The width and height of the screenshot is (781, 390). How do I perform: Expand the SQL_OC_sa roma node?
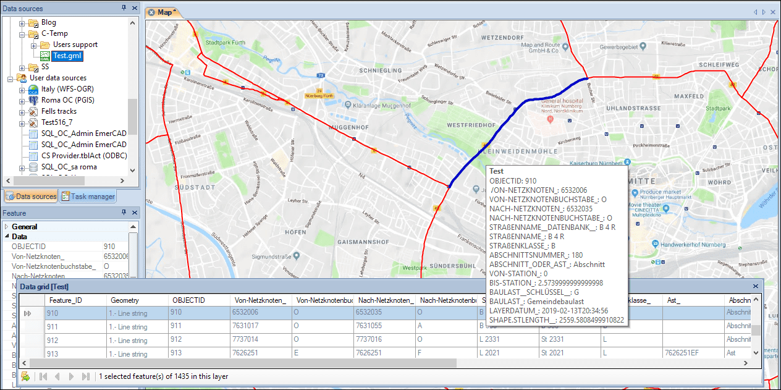22,167
